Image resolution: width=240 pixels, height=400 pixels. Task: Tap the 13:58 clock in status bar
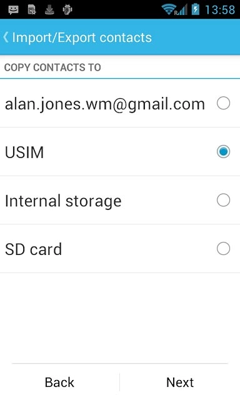pyautogui.click(x=220, y=10)
